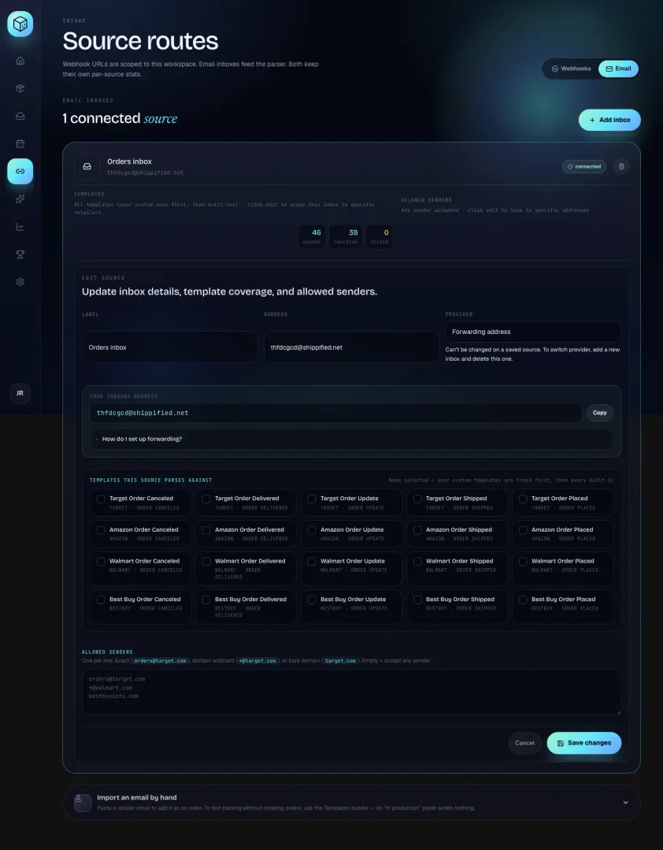The height and width of the screenshot is (850, 663).
Task: Open the settings gear icon in sidebar
Action: pos(20,282)
